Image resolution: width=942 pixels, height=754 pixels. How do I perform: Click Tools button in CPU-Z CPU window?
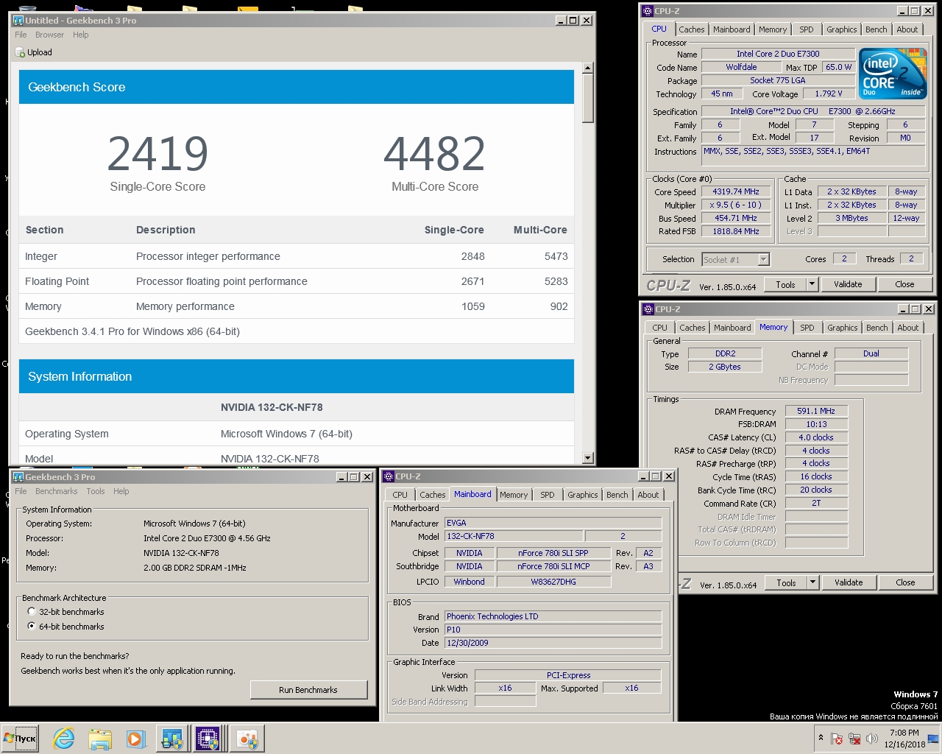tap(785, 284)
